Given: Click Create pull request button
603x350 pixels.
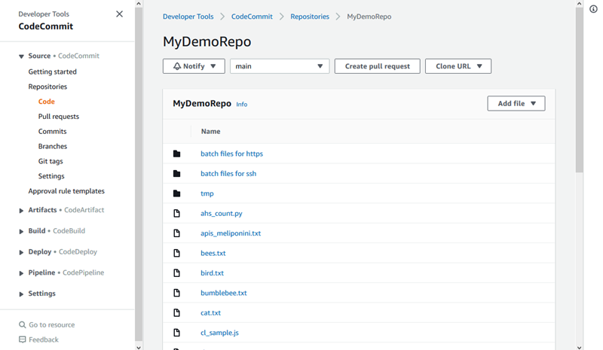Looking at the screenshot, I should point(377,66).
